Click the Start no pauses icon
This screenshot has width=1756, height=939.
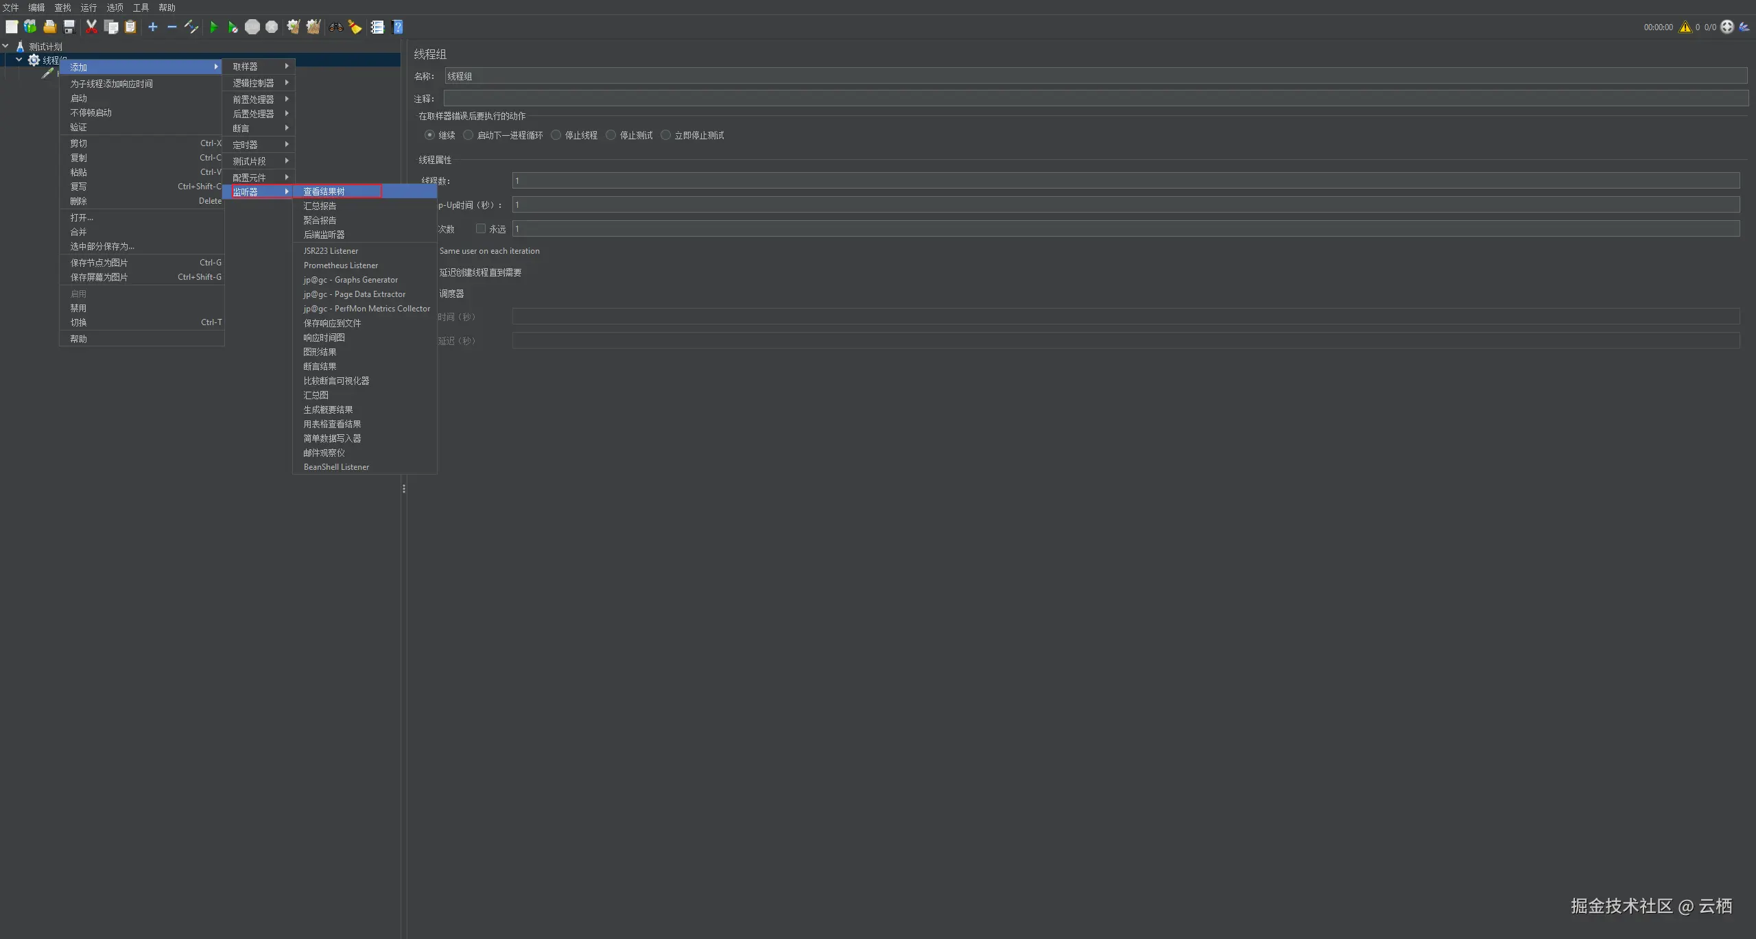click(x=233, y=27)
